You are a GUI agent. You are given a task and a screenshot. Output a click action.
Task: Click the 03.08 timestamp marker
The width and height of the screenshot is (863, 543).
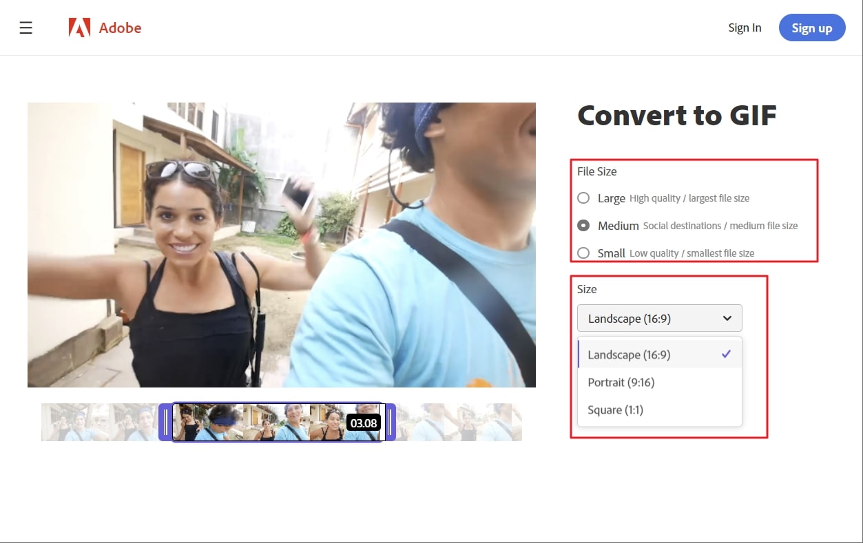[x=363, y=423]
